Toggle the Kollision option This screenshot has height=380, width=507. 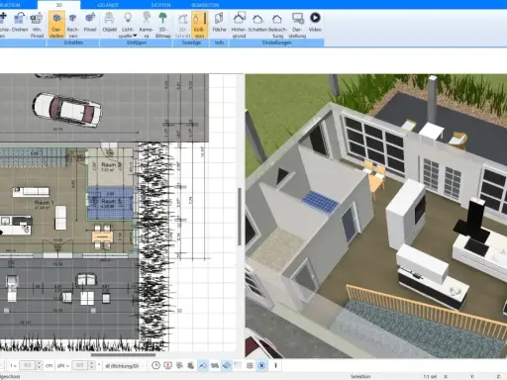[199, 25]
